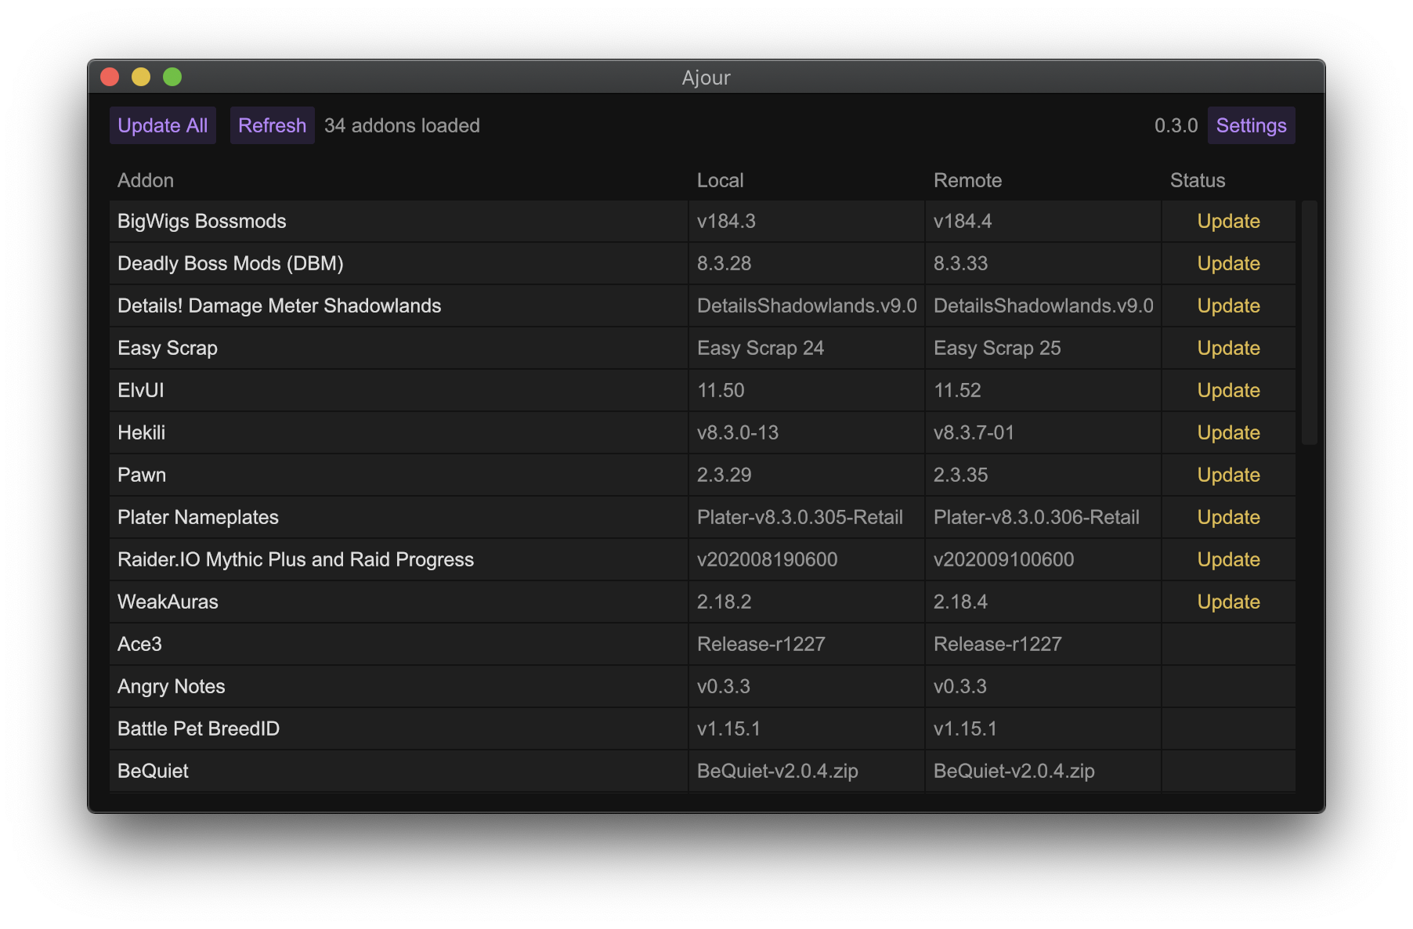Update the Hekili addon
Viewport: 1413px width, 929px height.
tap(1228, 432)
